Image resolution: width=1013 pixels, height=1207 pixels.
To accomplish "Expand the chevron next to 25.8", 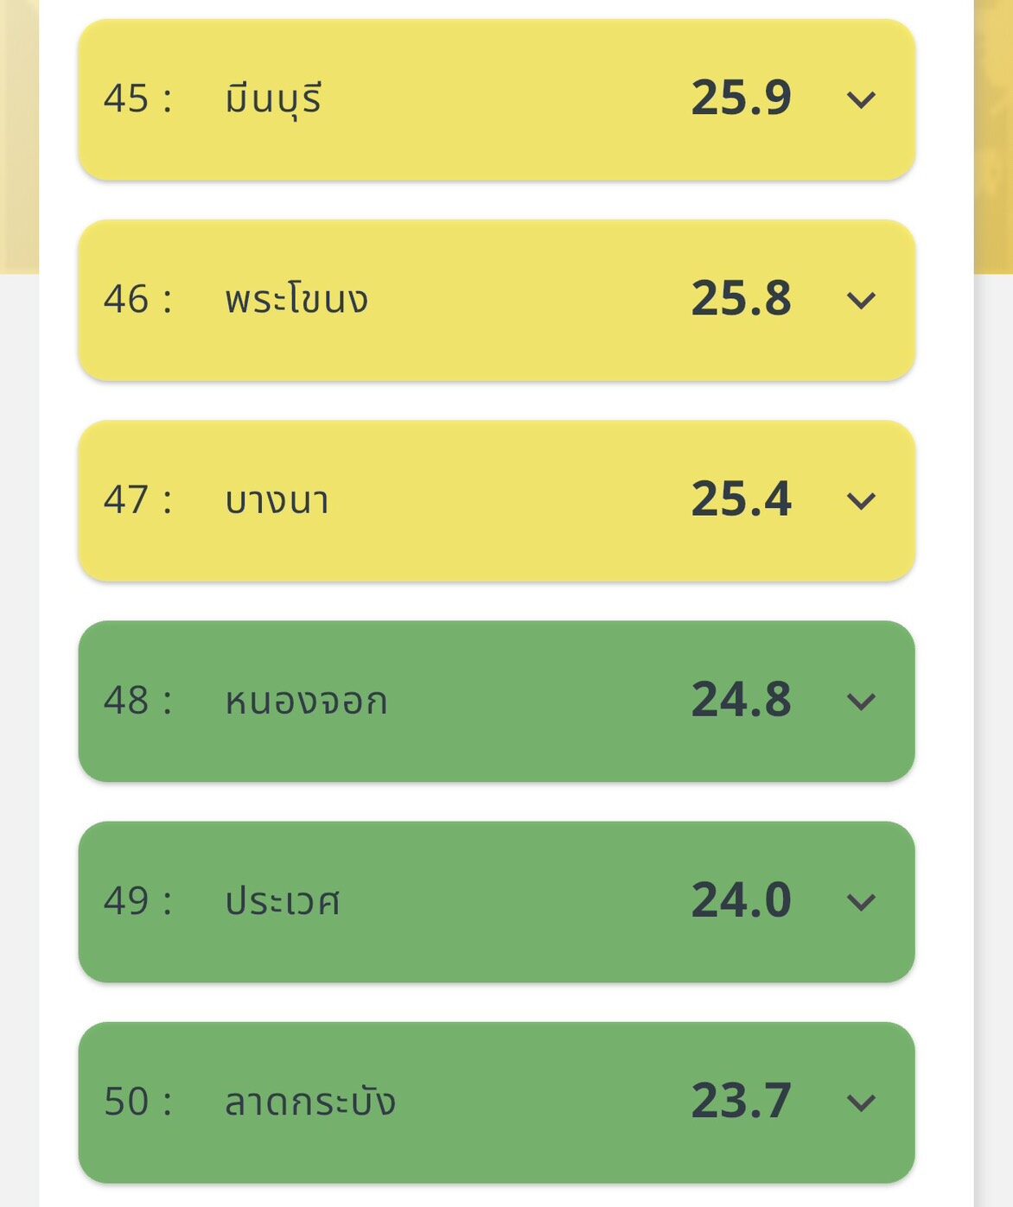I will (861, 301).
